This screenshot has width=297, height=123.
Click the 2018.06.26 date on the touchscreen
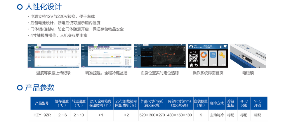tap(208, 46)
